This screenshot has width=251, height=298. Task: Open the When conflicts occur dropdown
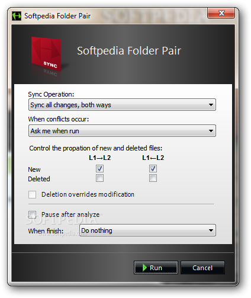(122, 131)
